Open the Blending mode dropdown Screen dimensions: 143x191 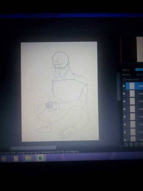coord(139,75)
